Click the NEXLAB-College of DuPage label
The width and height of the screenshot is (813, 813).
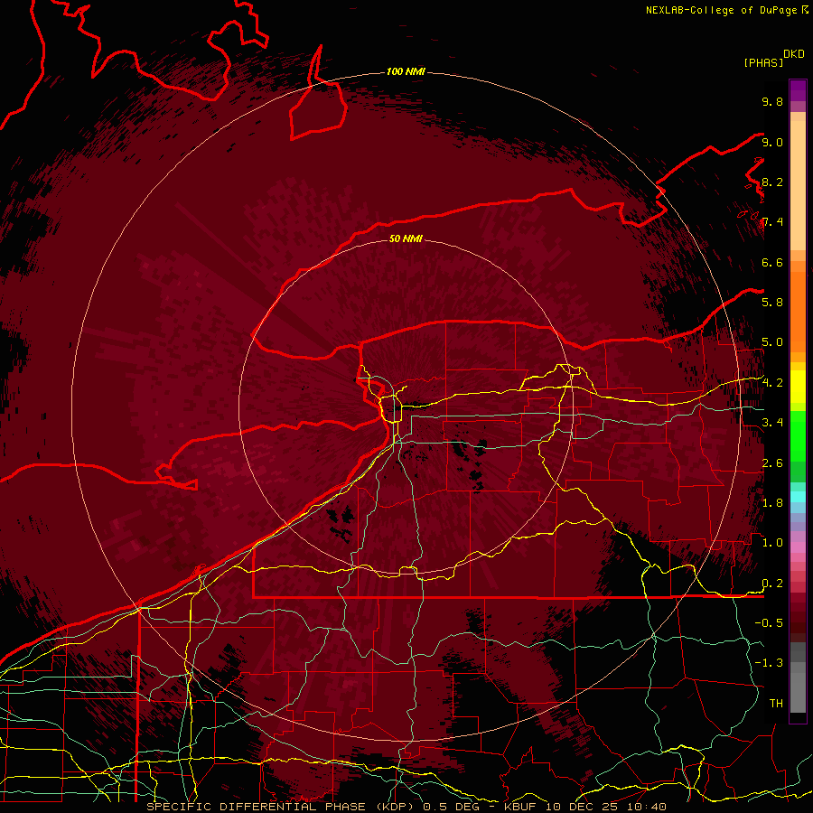[721, 10]
